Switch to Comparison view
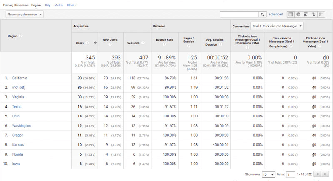The width and height of the screenshot is (333, 181). [313, 15]
